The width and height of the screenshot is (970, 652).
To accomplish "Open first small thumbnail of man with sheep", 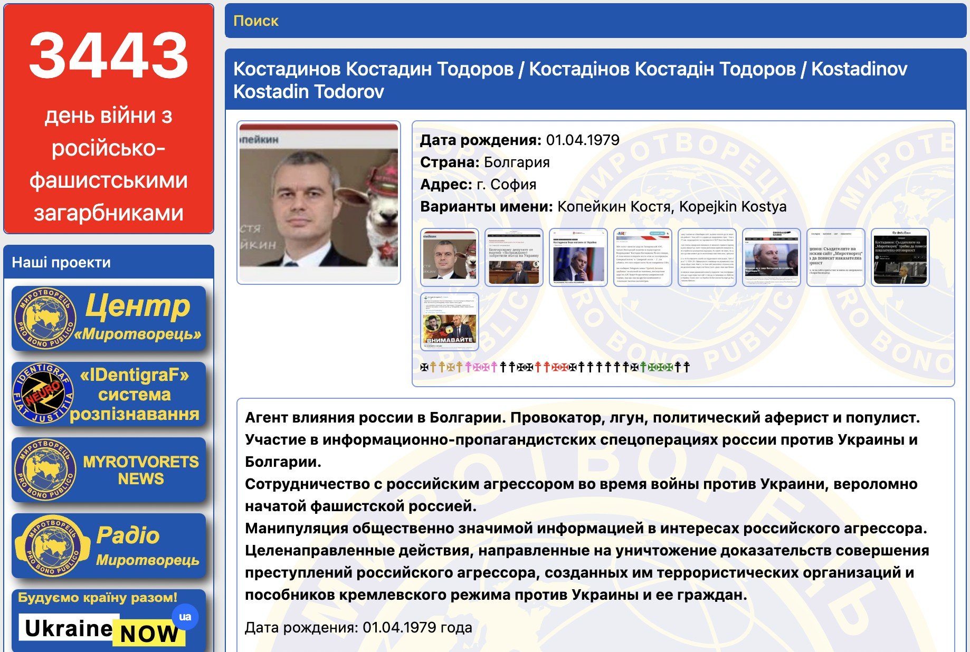I will pyautogui.click(x=450, y=257).
